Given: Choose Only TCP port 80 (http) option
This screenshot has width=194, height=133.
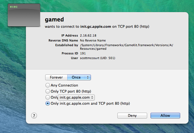Looking at the screenshot, I should click(x=48, y=91).
